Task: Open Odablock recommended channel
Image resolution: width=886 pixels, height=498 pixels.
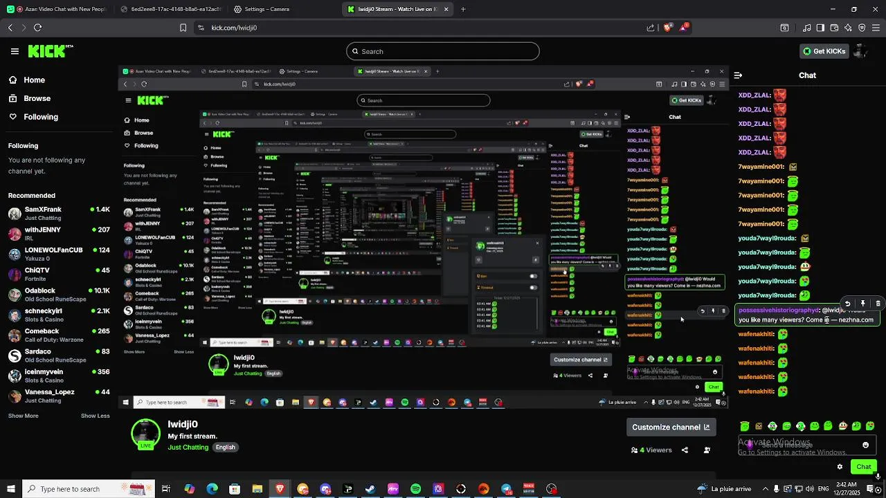Action: click(x=59, y=294)
